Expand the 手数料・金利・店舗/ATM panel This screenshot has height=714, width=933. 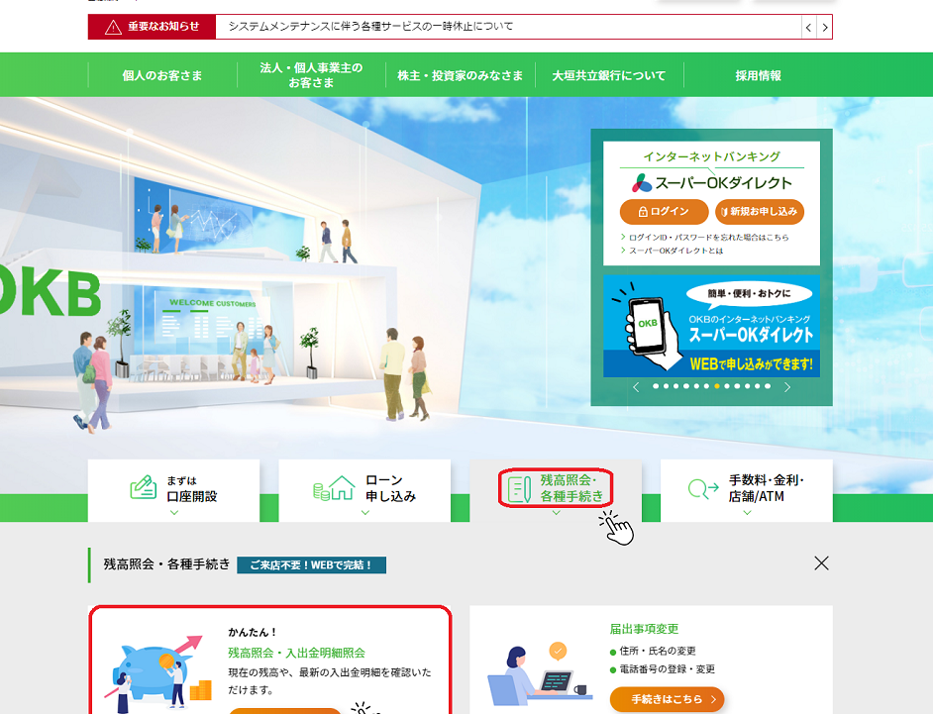(747, 490)
